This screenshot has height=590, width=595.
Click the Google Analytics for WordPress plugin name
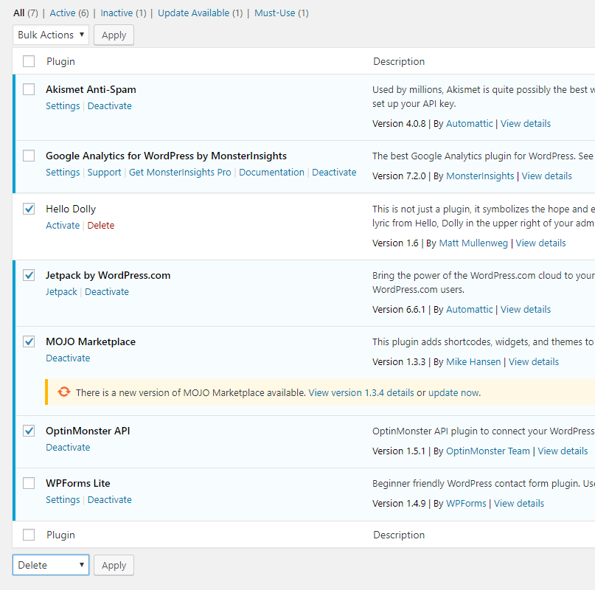pos(166,156)
